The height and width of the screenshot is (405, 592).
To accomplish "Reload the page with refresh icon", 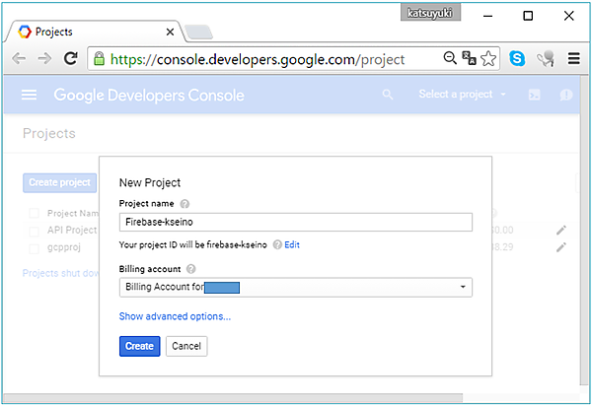I will pyautogui.click(x=71, y=58).
